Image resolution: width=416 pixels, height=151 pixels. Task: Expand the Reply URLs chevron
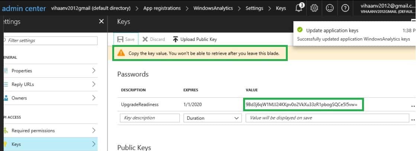94,84
